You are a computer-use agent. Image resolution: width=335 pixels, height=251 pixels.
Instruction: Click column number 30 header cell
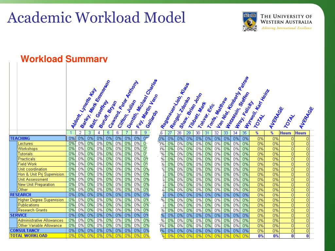tap(198, 133)
